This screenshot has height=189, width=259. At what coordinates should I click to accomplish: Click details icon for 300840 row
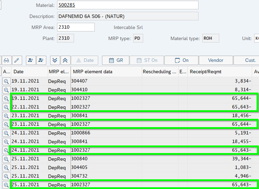(6, 159)
